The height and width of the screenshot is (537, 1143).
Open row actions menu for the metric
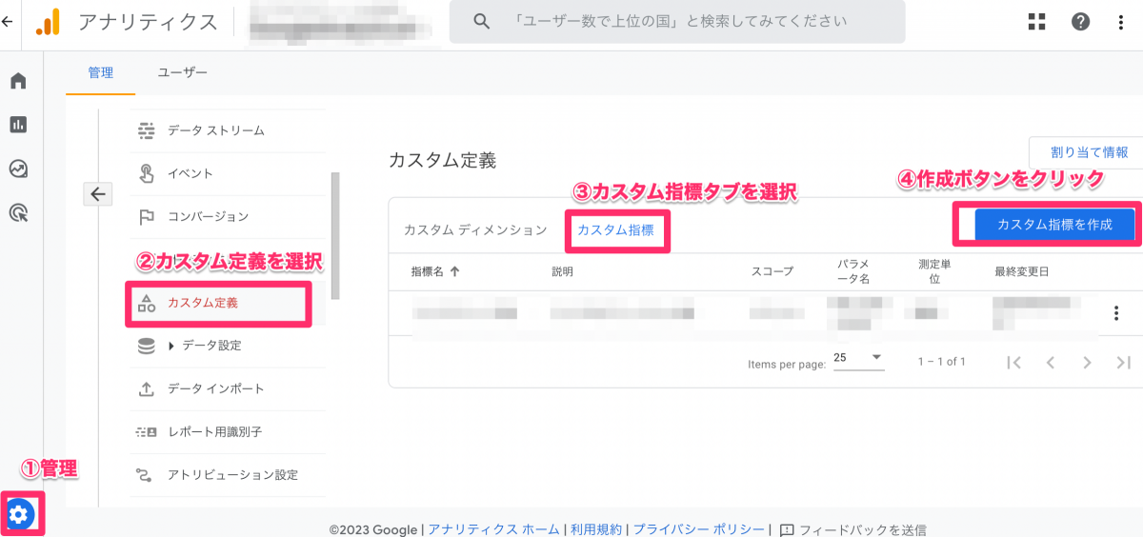(1115, 313)
